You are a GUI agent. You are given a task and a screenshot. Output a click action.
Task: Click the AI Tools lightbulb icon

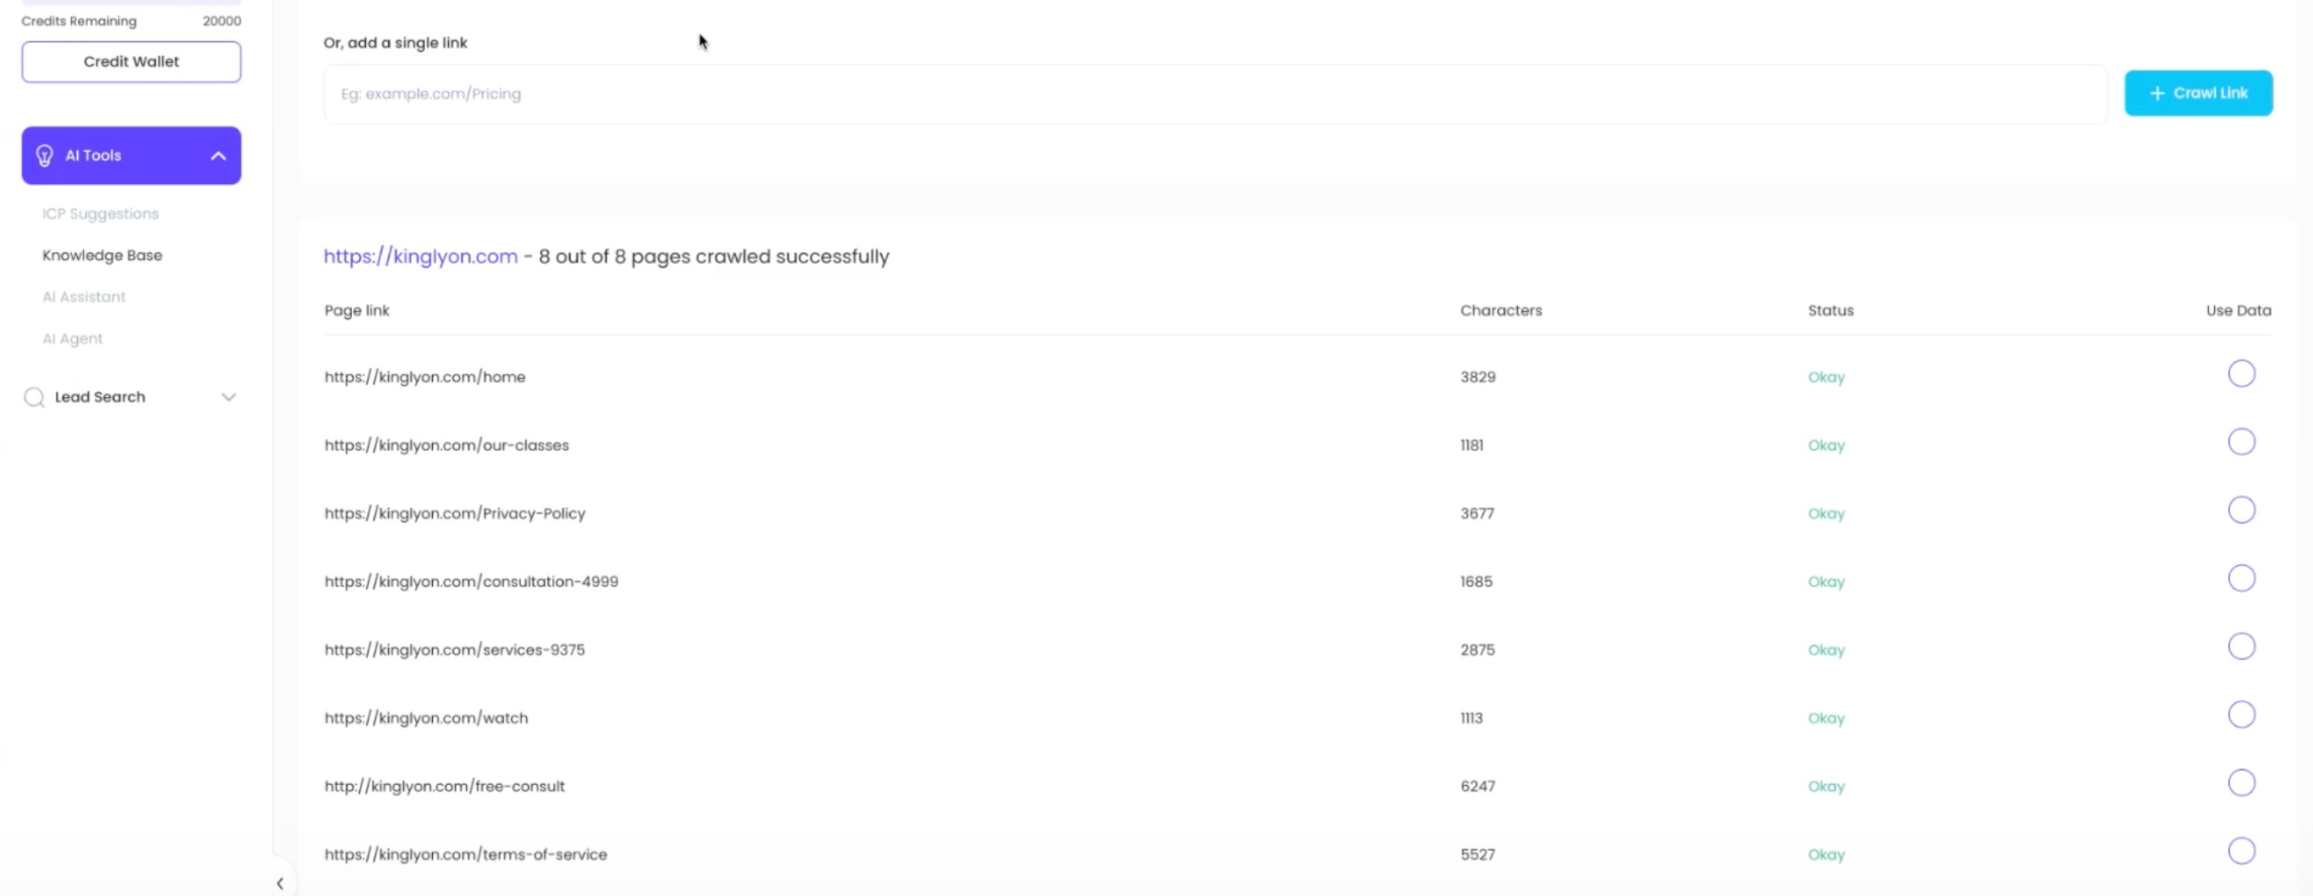[44, 155]
